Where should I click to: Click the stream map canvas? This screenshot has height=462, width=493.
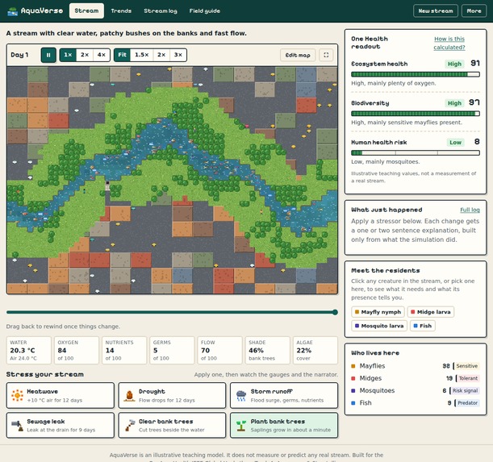172,180
